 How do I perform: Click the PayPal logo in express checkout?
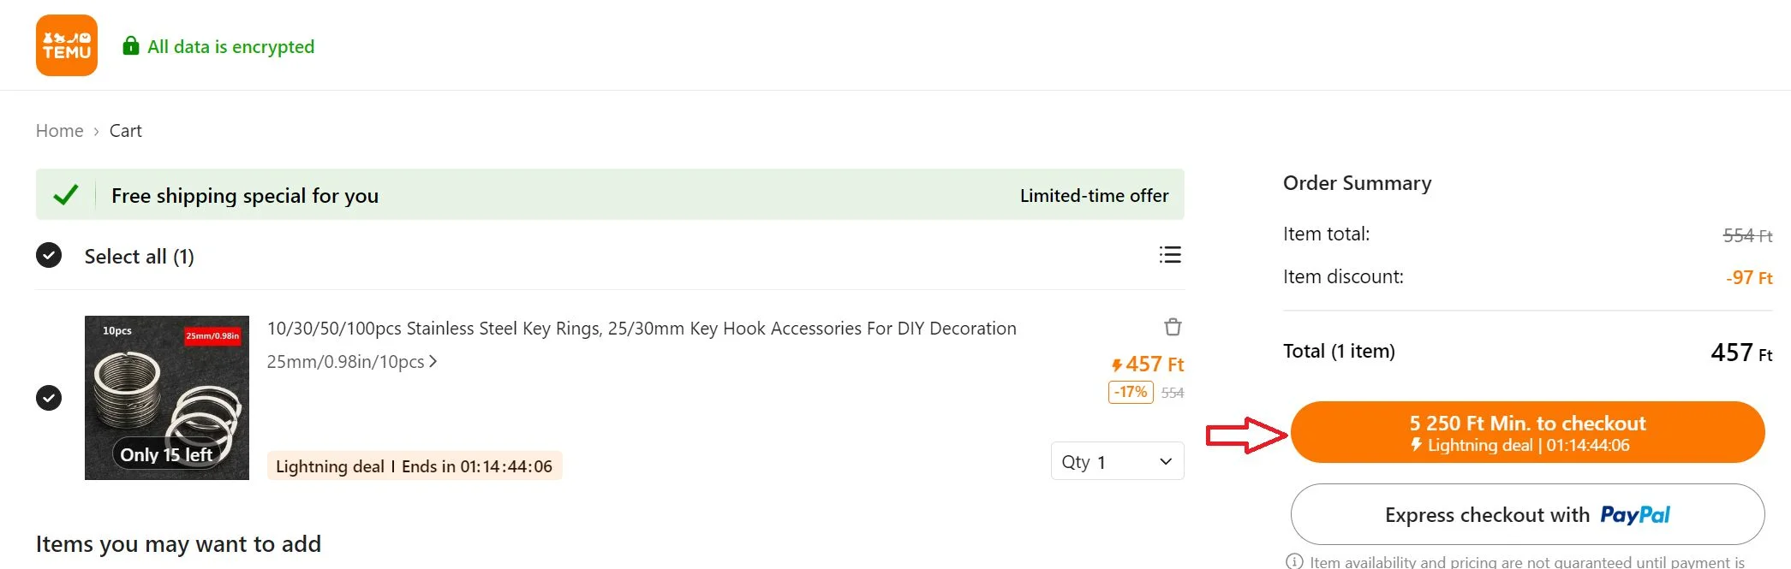(1634, 515)
